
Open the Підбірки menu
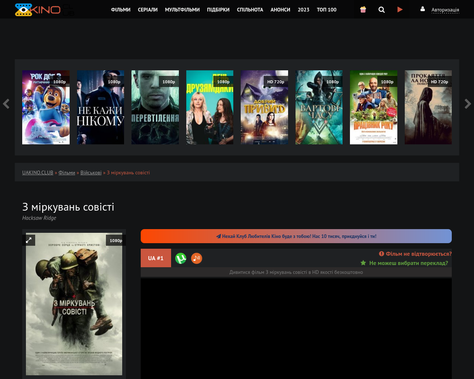tap(218, 10)
